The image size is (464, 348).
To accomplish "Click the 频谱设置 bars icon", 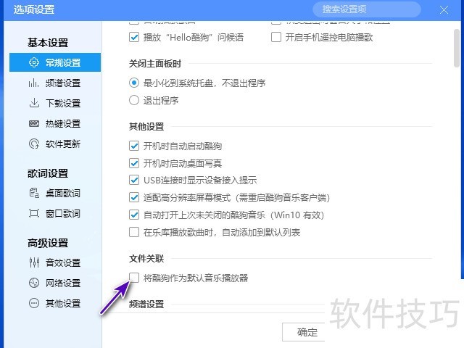I will tap(33, 83).
